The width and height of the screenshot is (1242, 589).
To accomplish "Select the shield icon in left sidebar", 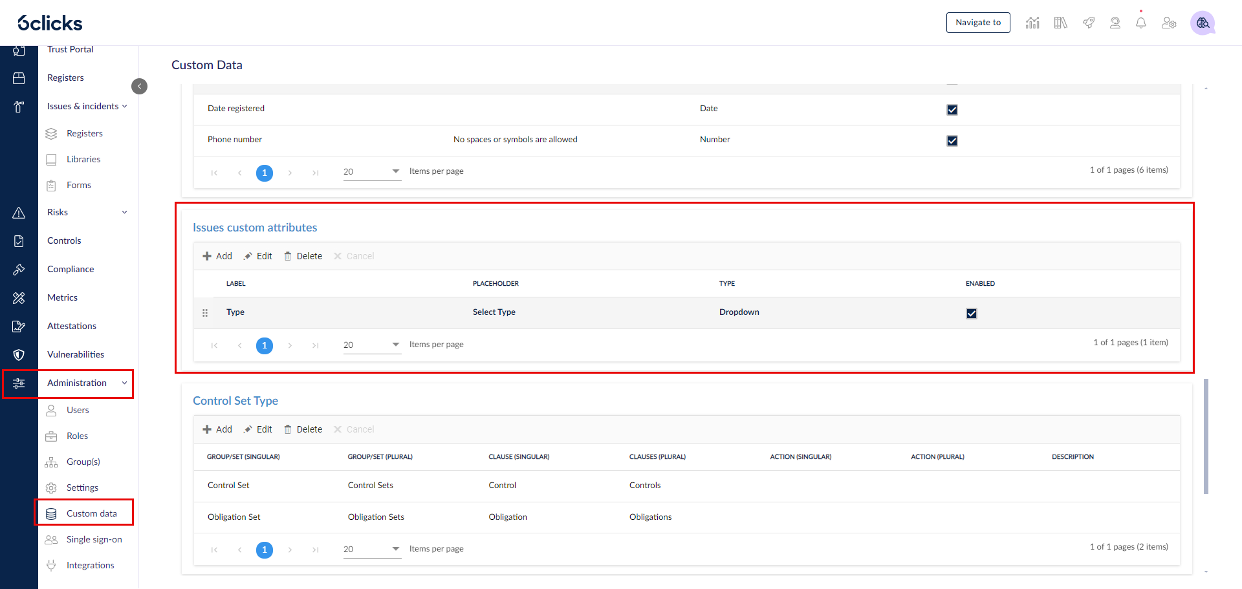I will click(x=19, y=354).
